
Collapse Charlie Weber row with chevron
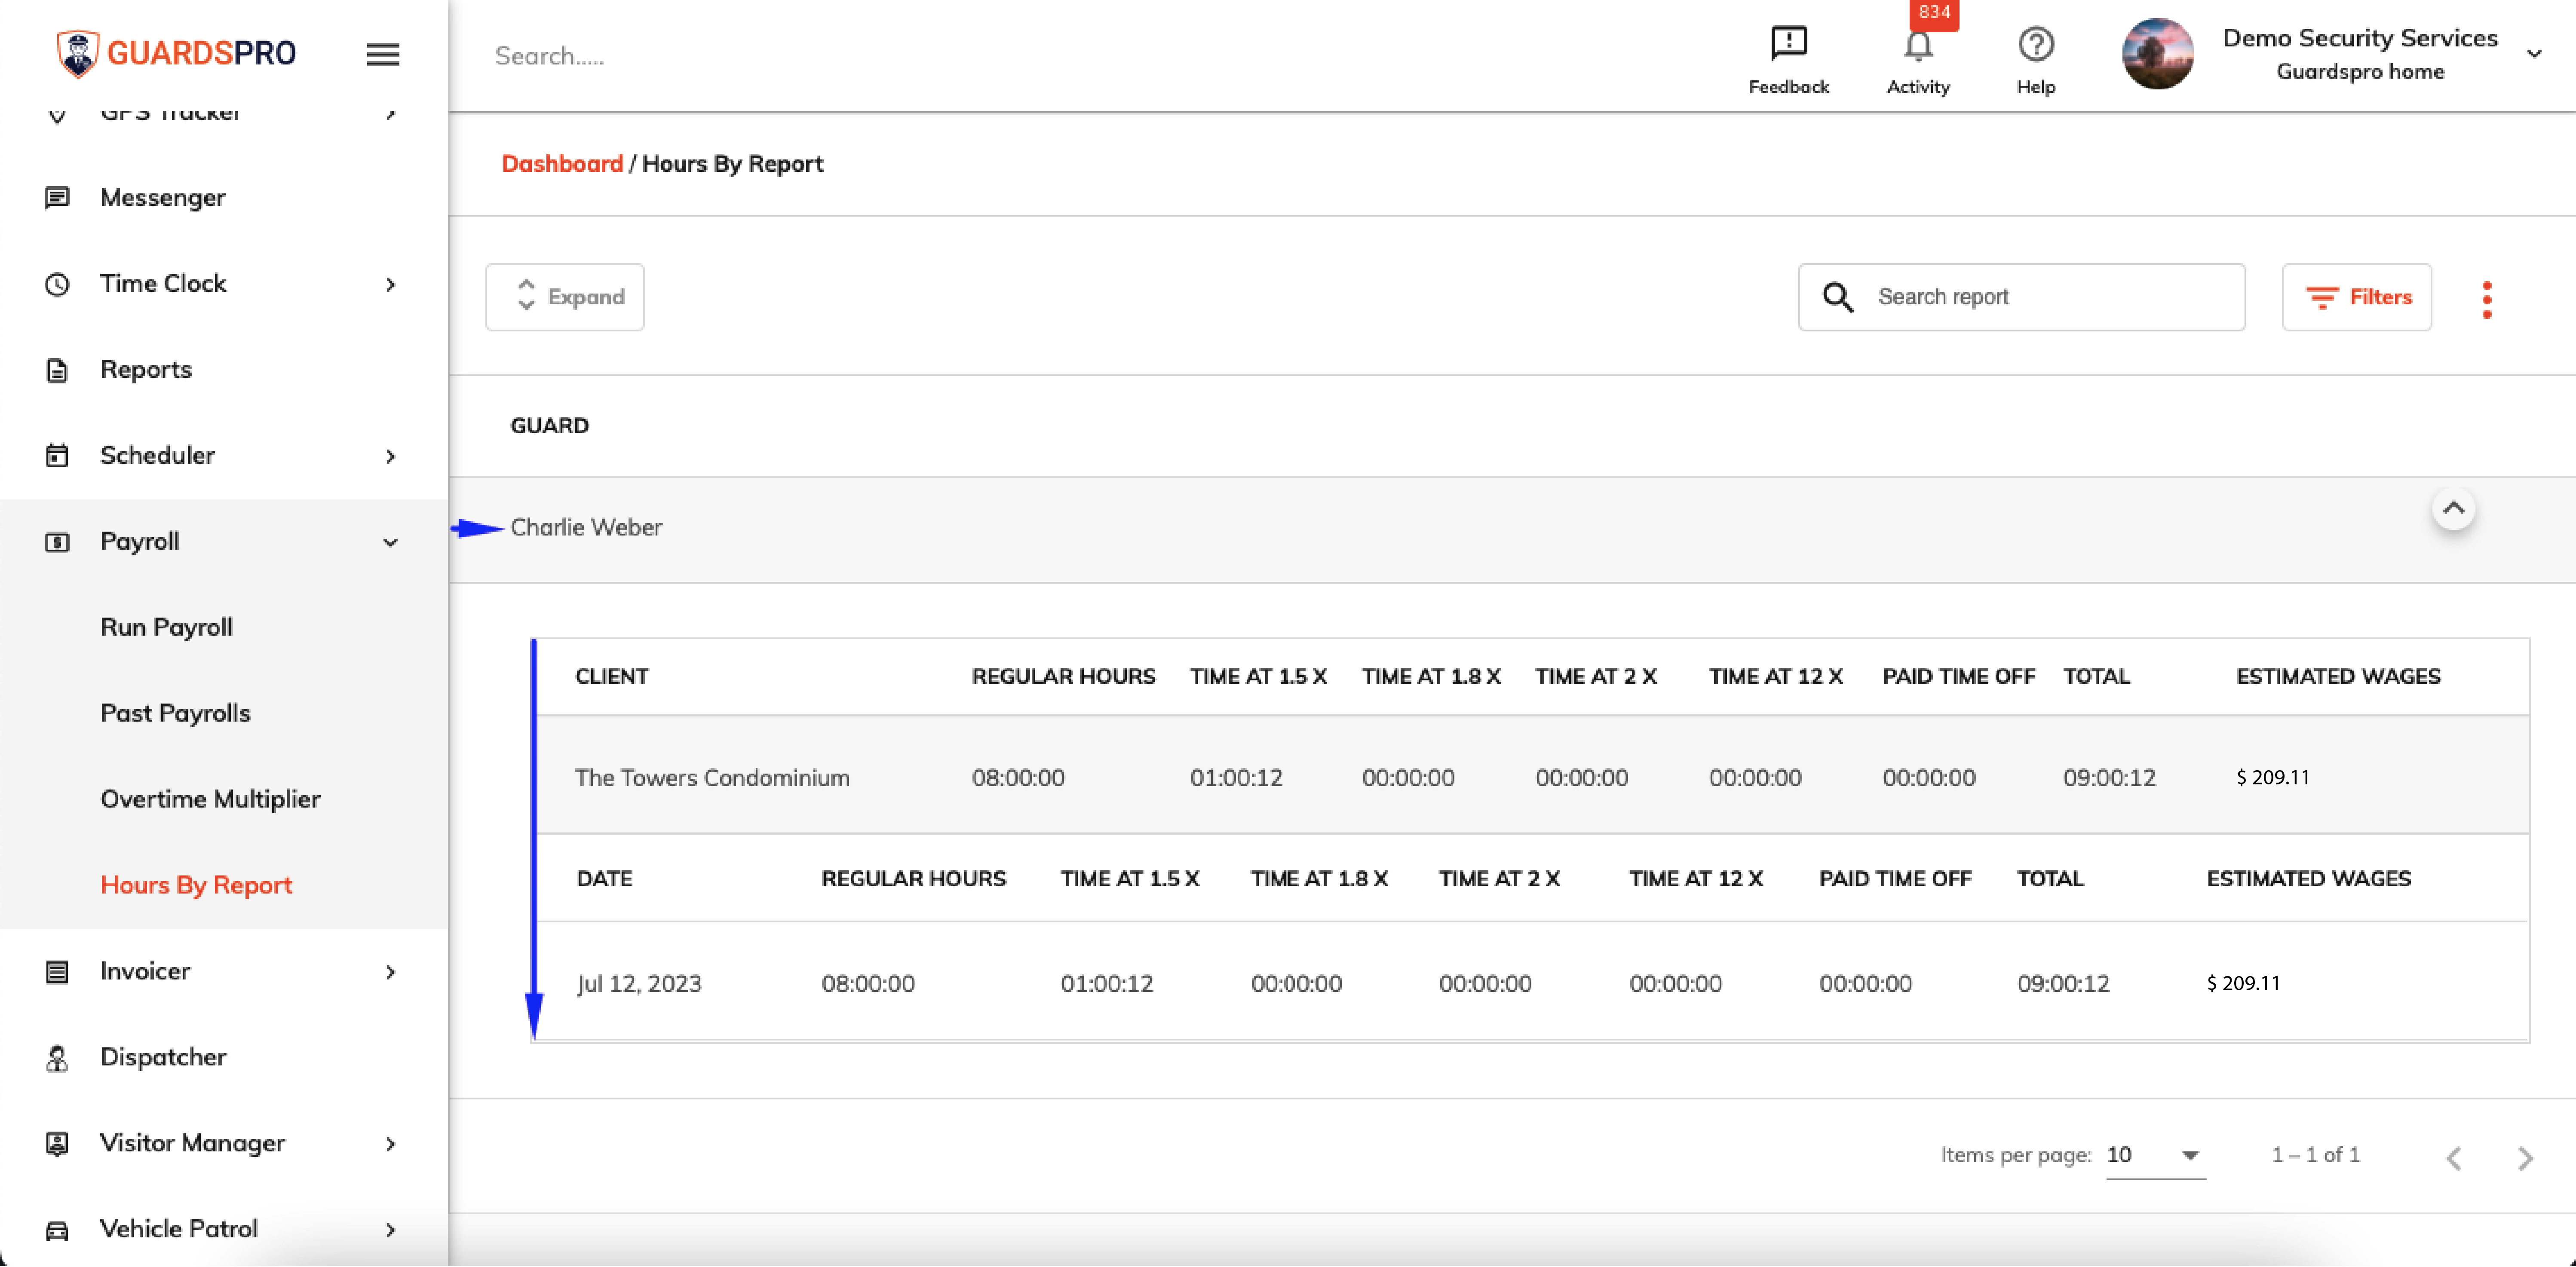point(2452,508)
